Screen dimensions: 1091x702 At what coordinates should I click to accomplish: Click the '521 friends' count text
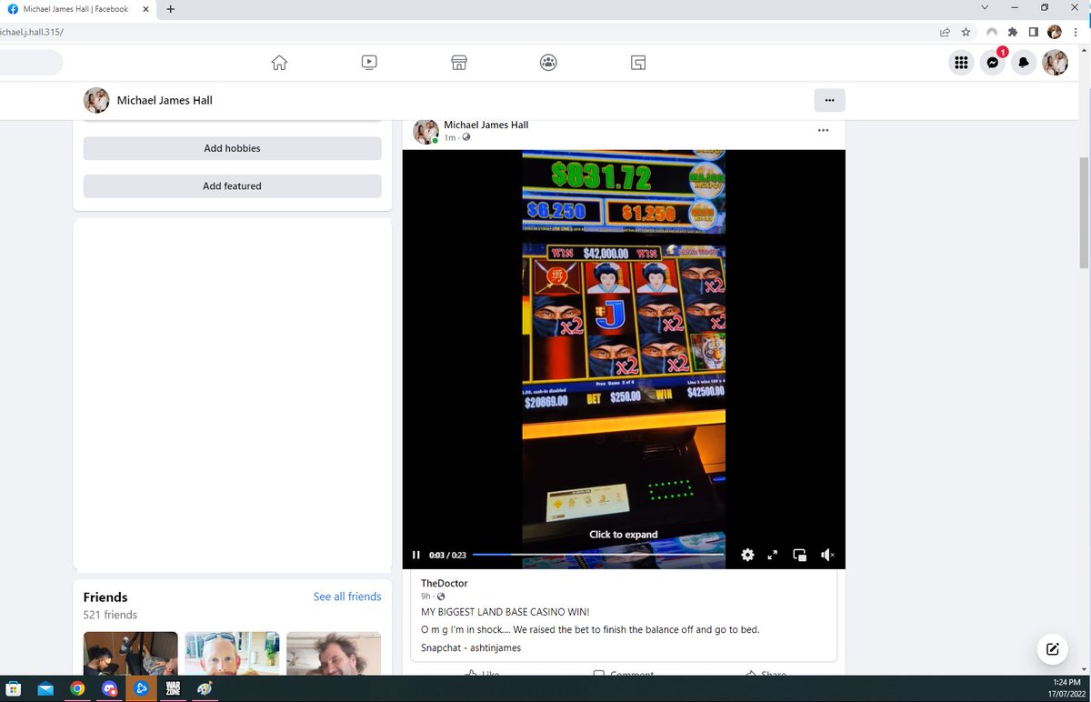coord(110,615)
